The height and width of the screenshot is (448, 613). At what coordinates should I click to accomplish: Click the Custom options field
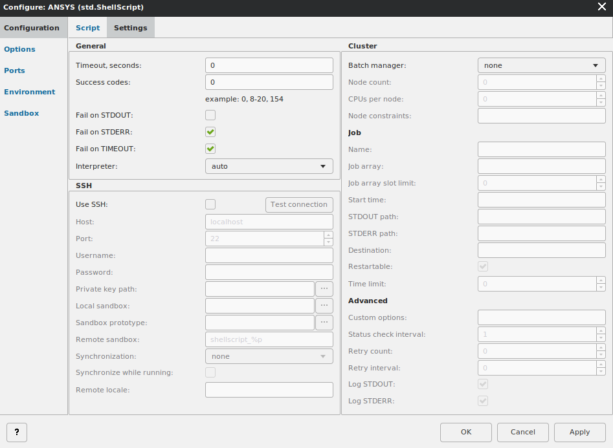coord(541,317)
